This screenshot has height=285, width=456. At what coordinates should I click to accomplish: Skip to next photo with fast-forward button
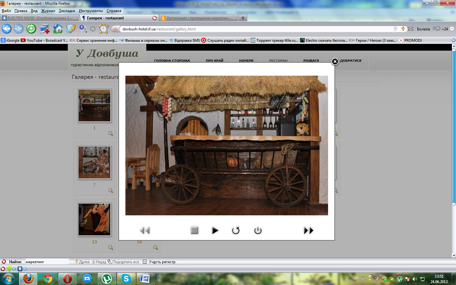(308, 231)
